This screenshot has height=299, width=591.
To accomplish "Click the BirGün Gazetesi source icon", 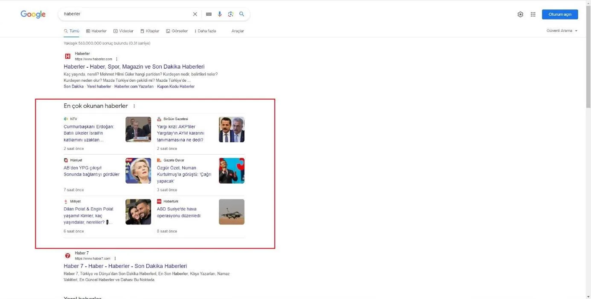I will (159, 119).
